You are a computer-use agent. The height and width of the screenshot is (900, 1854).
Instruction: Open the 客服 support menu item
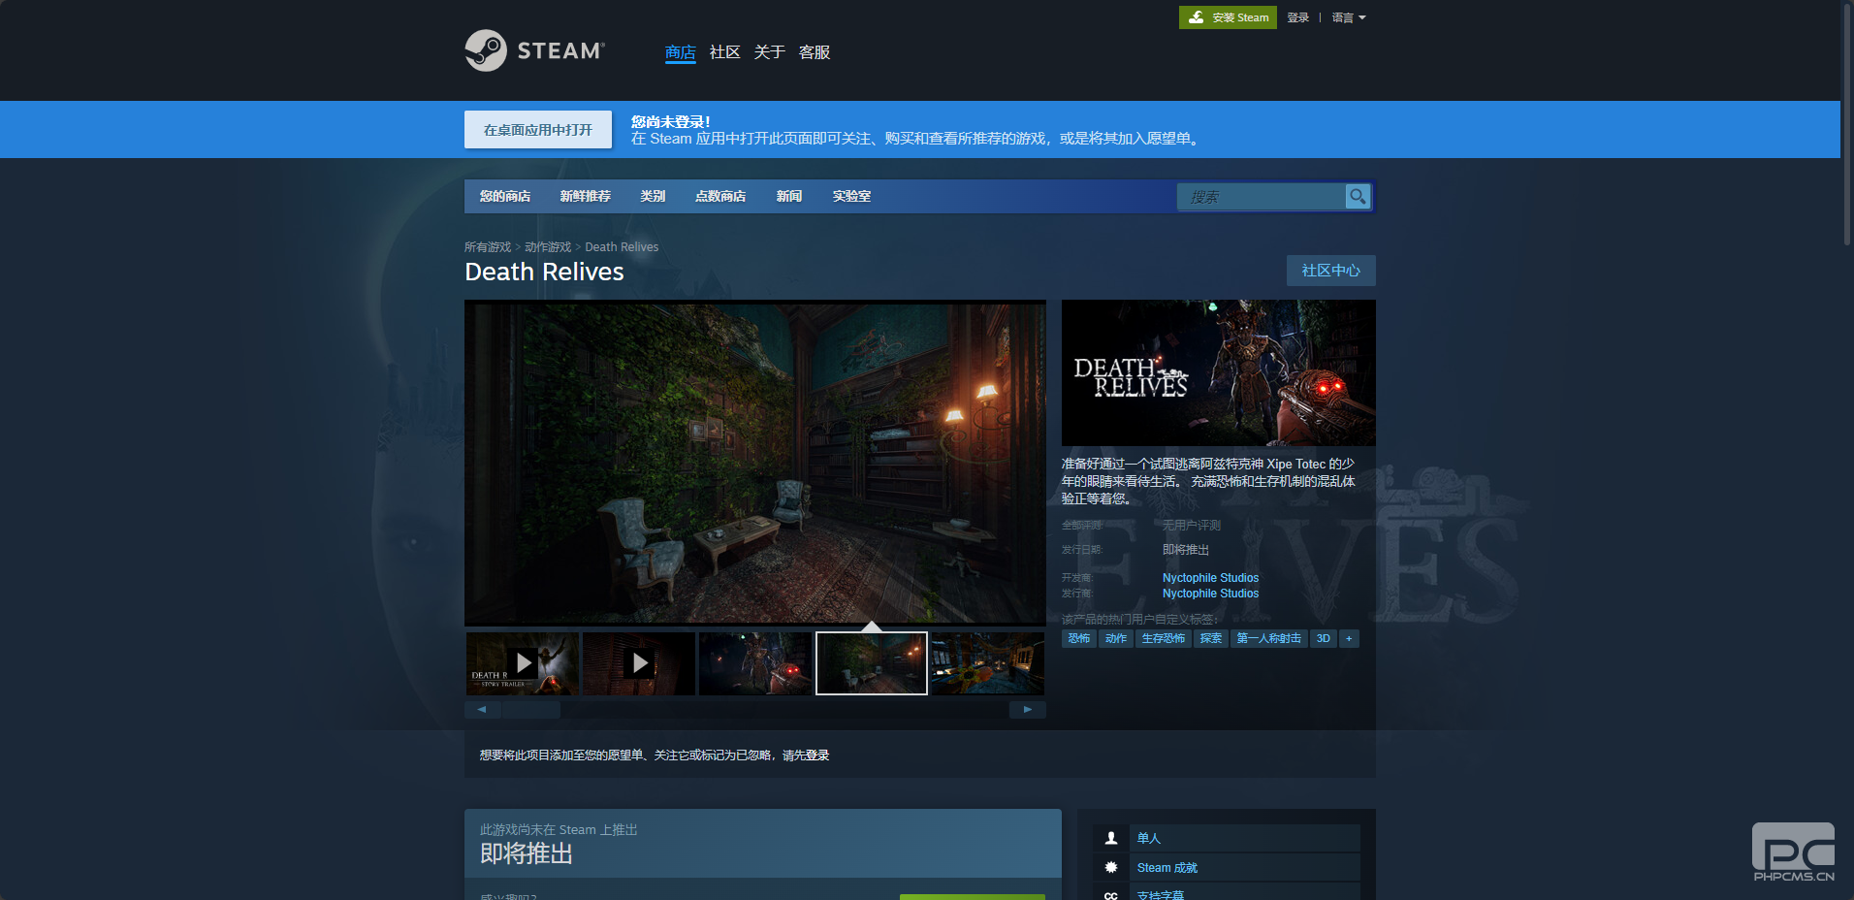(x=815, y=52)
